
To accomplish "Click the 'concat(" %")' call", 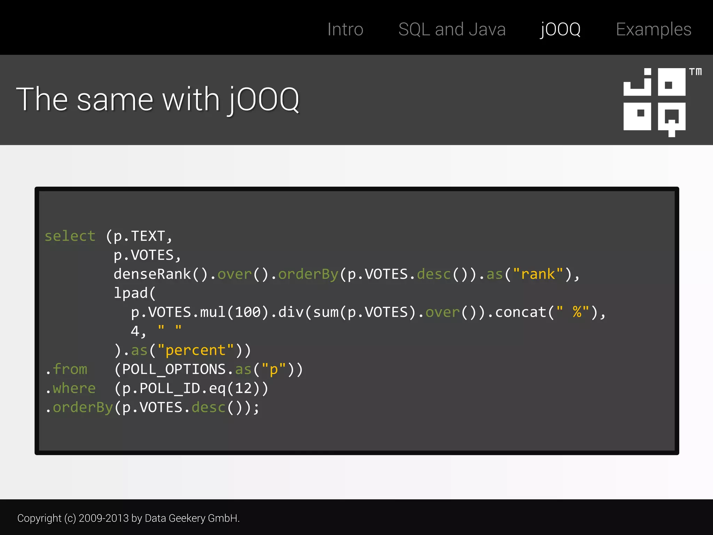I will tap(547, 312).
